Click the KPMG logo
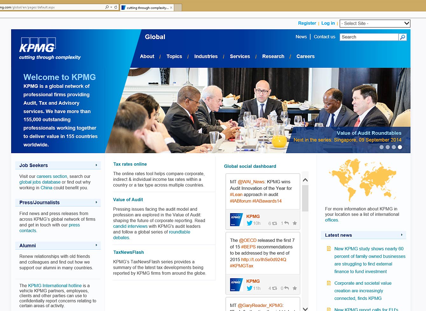This screenshot has width=426, height=311. [38, 45]
